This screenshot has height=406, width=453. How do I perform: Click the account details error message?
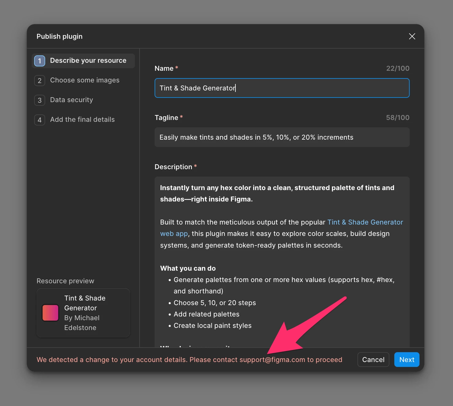point(189,360)
